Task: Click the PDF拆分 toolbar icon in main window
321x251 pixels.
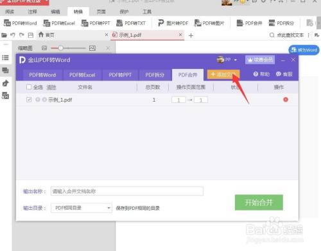Action: point(281,23)
